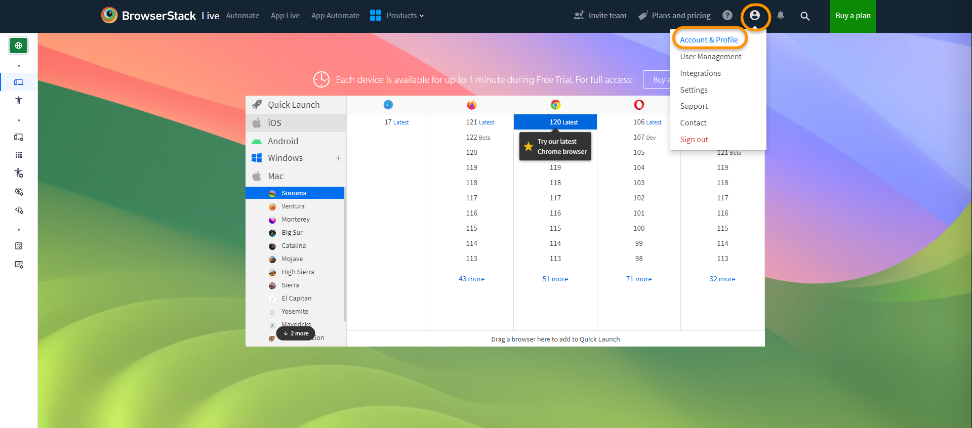972x428 pixels.
Task: Select the Opera browser icon
Action: click(x=639, y=105)
